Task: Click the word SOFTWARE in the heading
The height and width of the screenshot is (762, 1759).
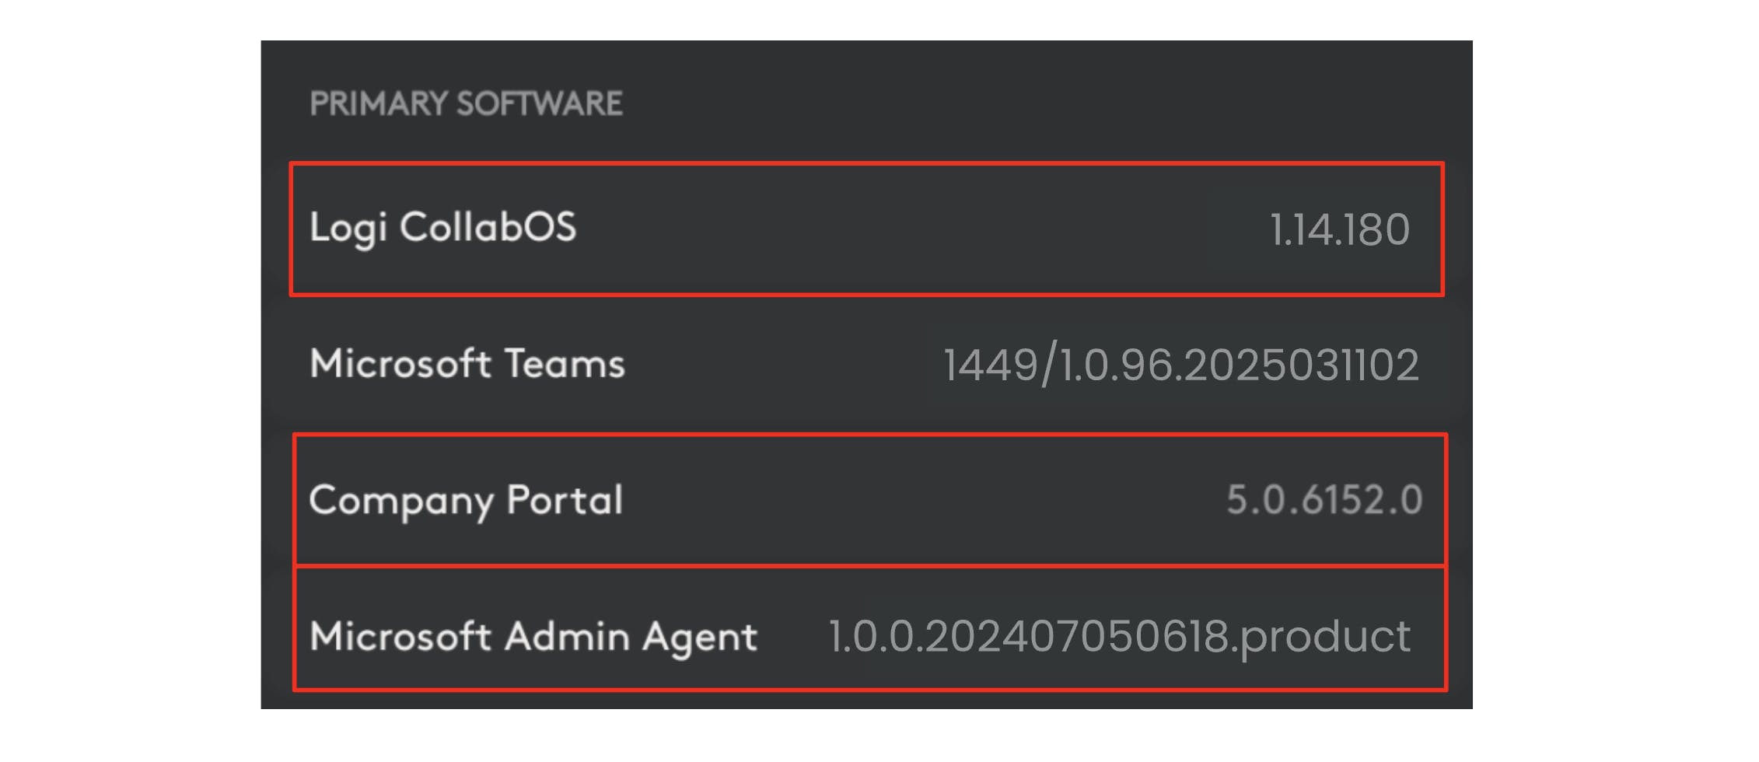Action: [539, 103]
